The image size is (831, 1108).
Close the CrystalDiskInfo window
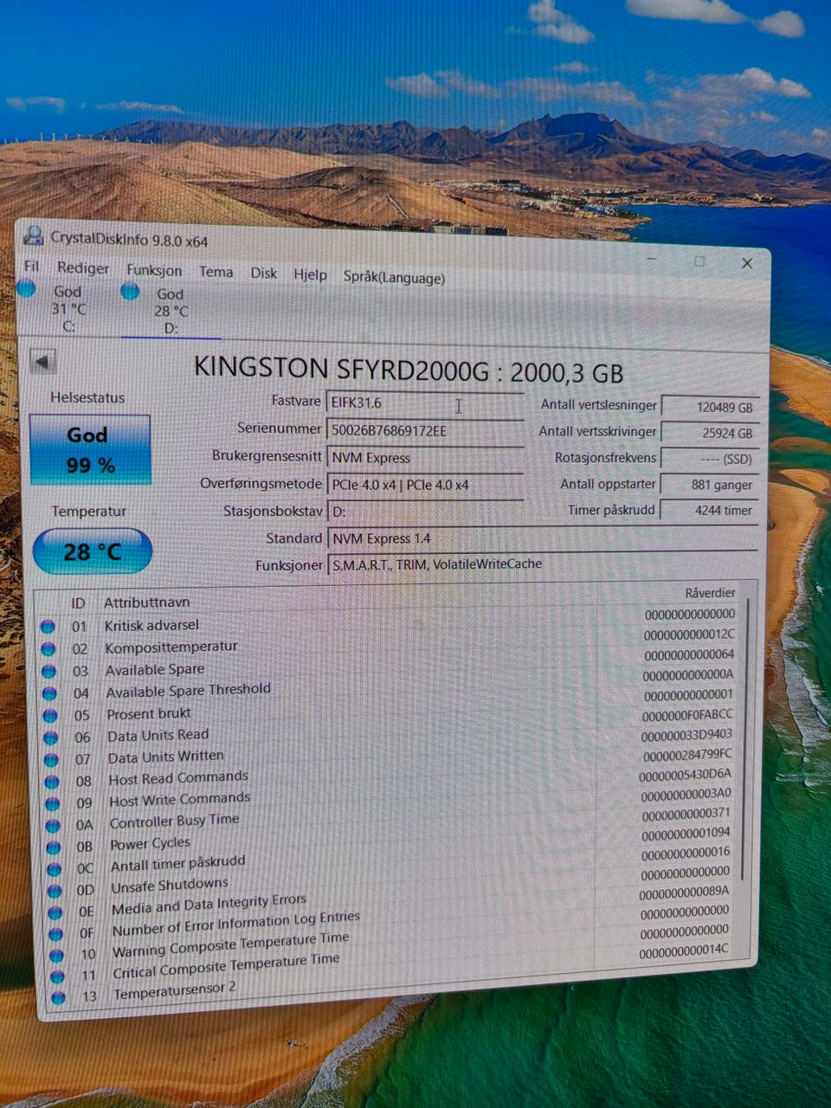coord(747,263)
